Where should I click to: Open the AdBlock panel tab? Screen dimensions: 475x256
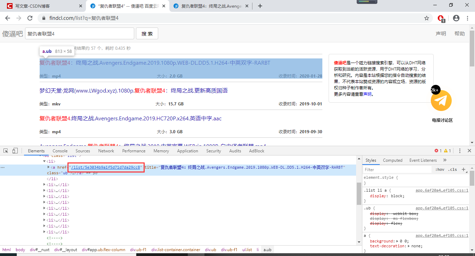[257, 151]
